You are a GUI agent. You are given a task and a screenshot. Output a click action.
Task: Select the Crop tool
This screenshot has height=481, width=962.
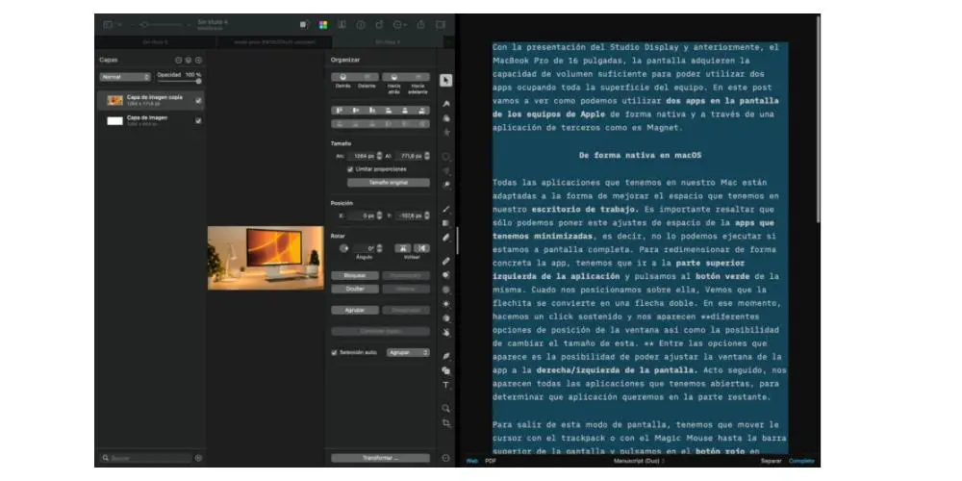(445, 422)
